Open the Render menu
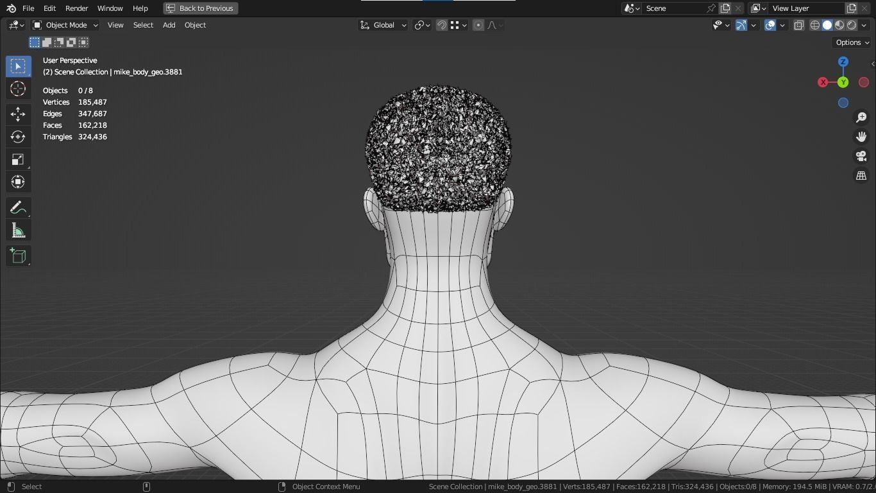876x493 pixels. click(76, 8)
